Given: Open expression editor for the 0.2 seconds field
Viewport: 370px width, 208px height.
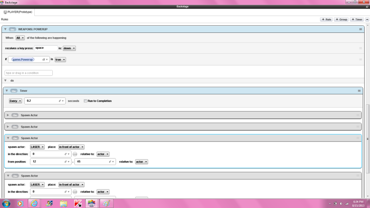Looking at the screenshot, I should (61, 101).
